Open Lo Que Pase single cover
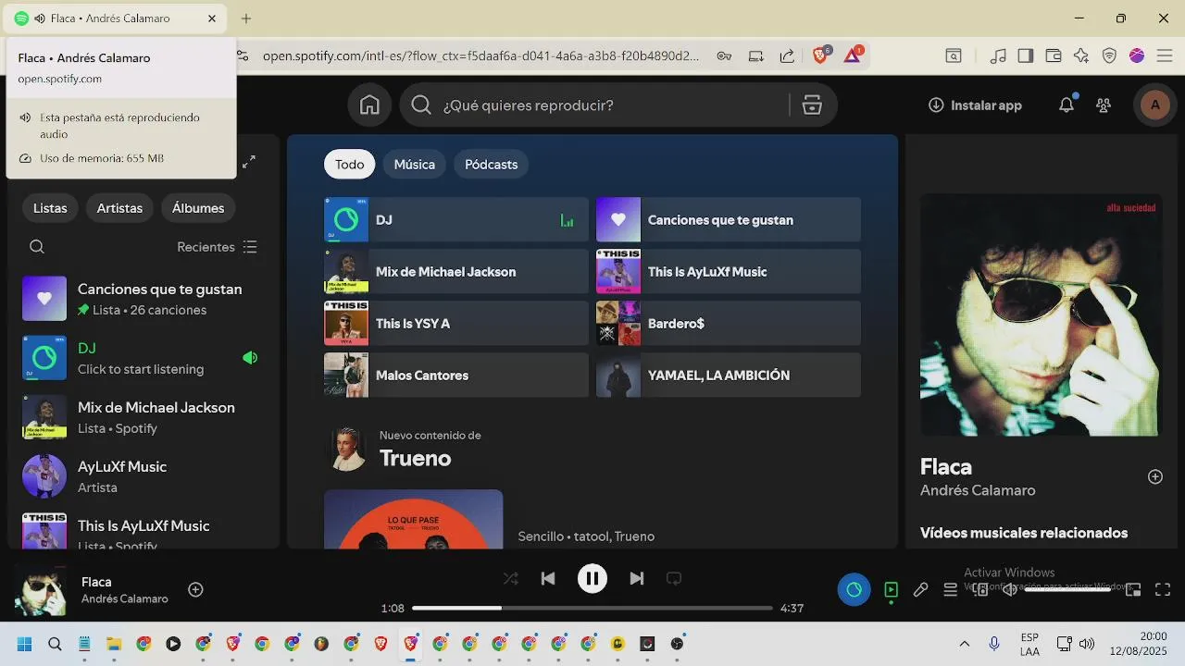 pos(414,519)
